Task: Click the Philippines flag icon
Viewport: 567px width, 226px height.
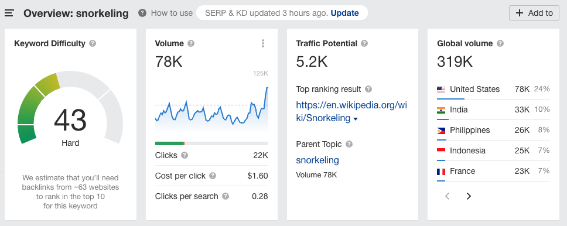Action: (441, 131)
